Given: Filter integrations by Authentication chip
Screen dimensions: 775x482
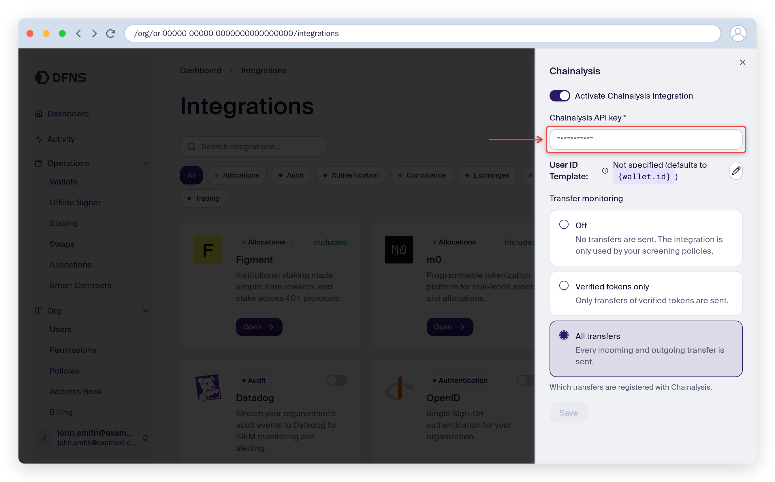Looking at the screenshot, I should (351, 175).
